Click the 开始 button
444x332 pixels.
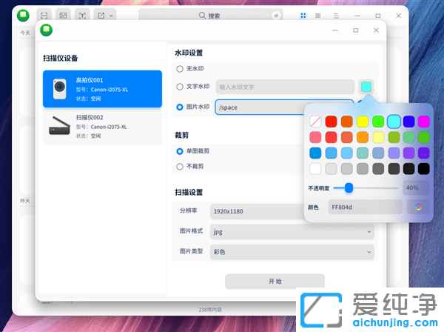(275, 282)
